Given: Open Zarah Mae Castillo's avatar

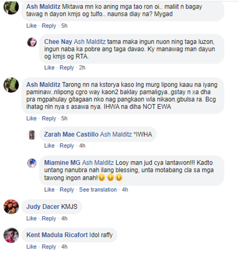Looking at the screenshot, I should tap(32, 135).
